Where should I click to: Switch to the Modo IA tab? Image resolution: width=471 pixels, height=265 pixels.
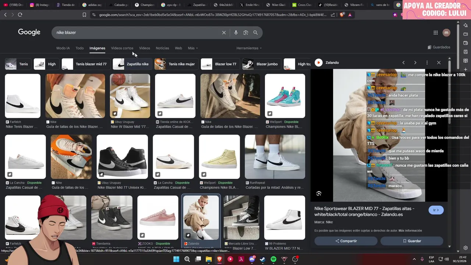tap(63, 48)
